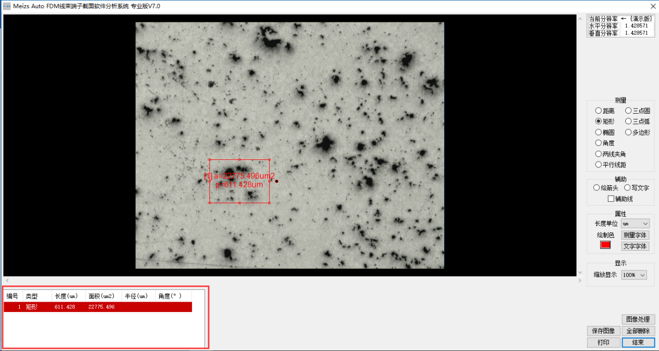Viewport: 659px width, 351px height.
Task: Click the 打印 print button
Action: [x=603, y=343]
